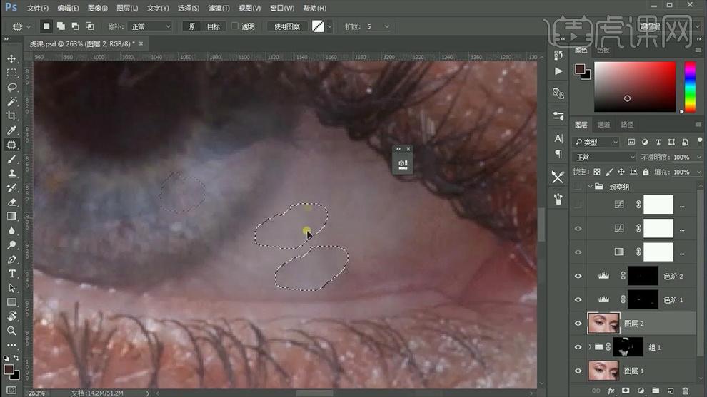This screenshot has height=397, width=707.
Task: Activate the Zoom magnifier tool
Action: [12, 331]
